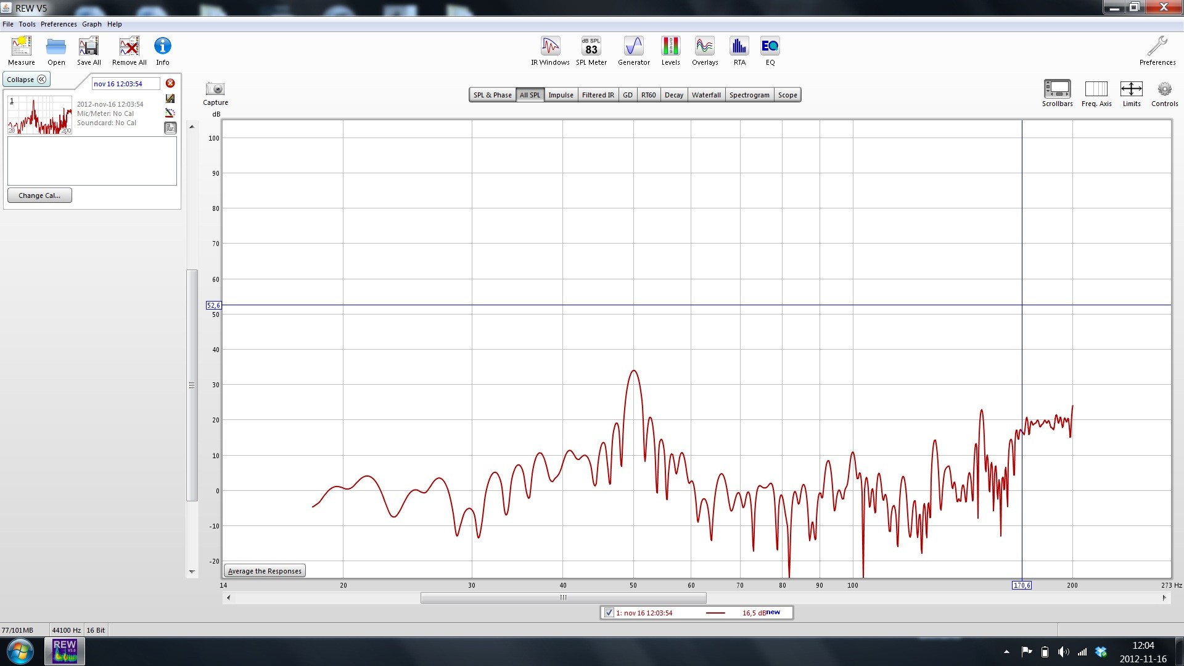Open the SPL Meter tool

click(591, 51)
